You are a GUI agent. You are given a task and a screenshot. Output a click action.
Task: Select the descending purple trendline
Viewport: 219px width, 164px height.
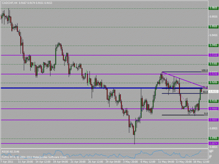pos(185,80)
